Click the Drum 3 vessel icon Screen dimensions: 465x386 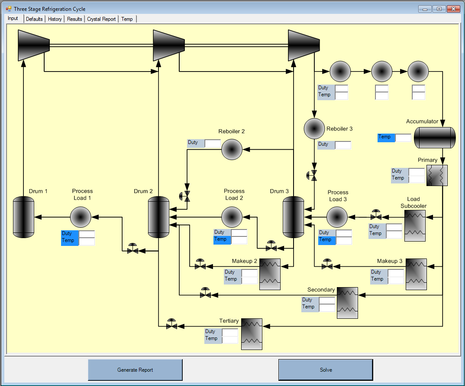[x=293, y=217]
